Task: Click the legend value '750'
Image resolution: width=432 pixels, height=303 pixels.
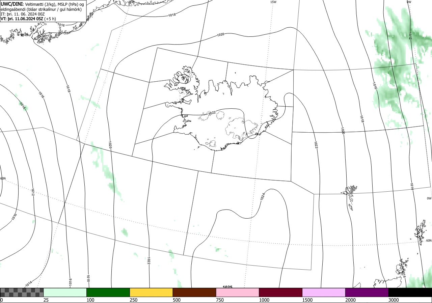Action: click(x=219, y=300)
